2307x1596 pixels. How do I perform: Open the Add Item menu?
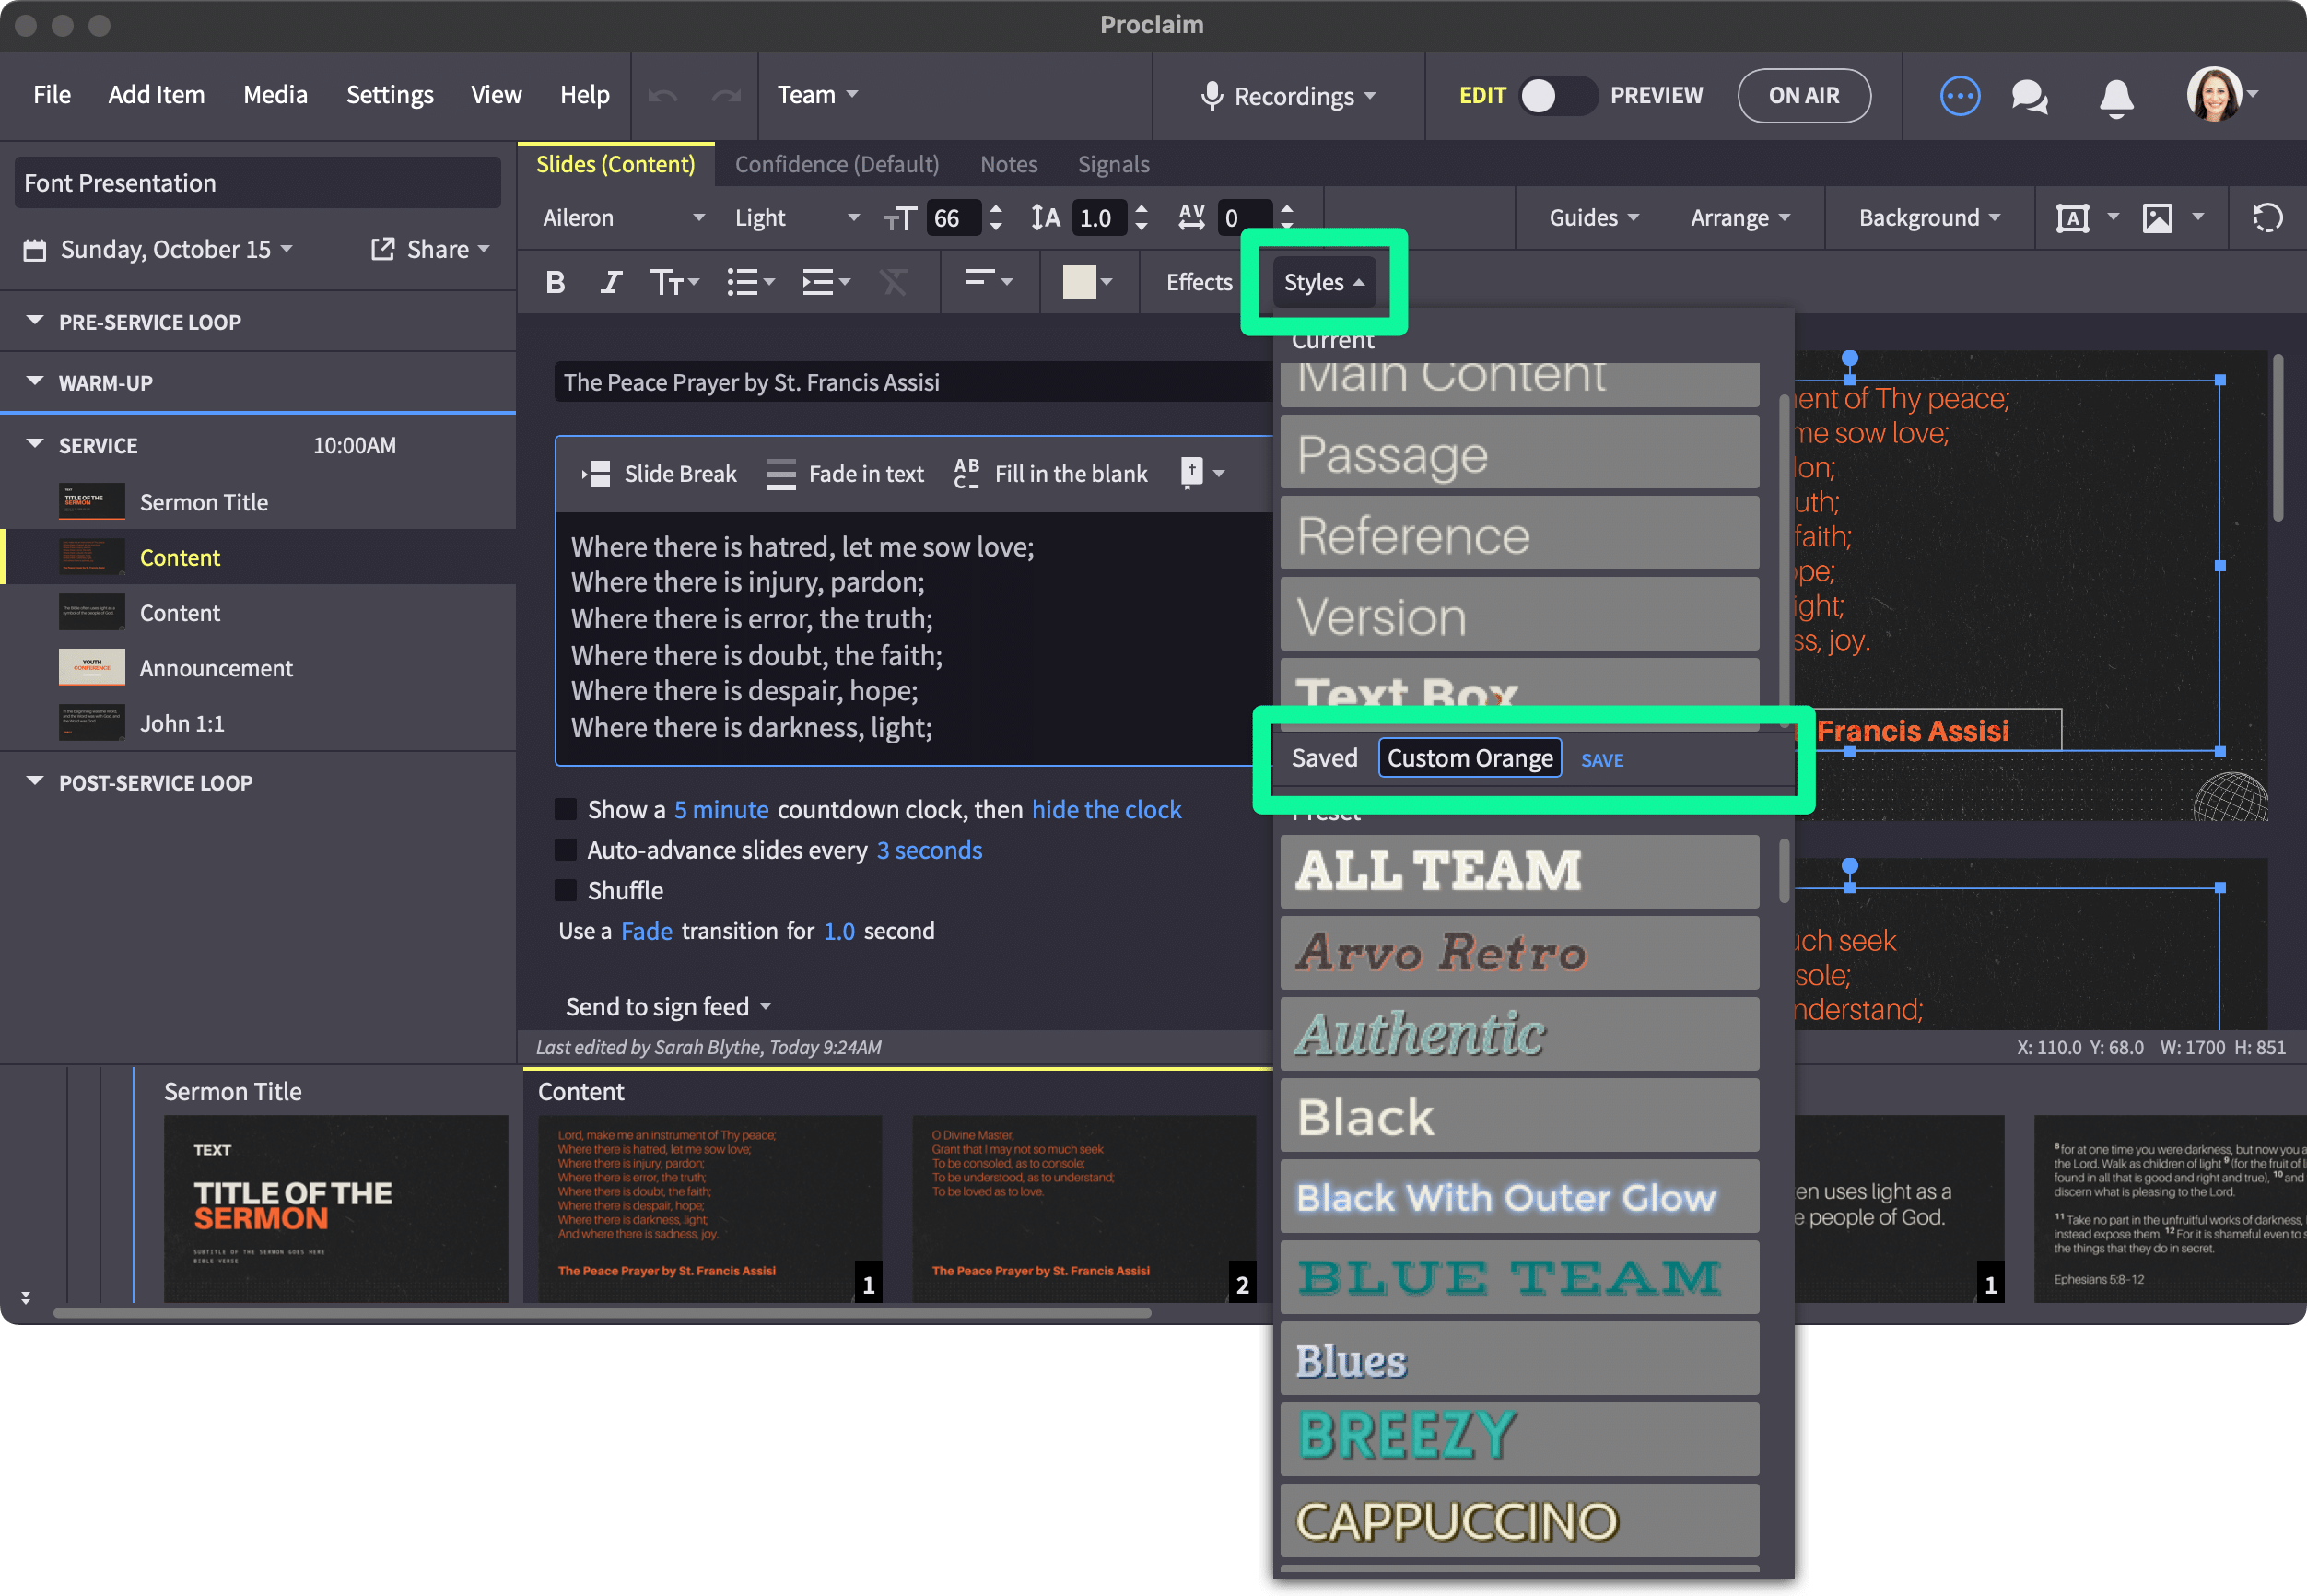tap(156, 95)
